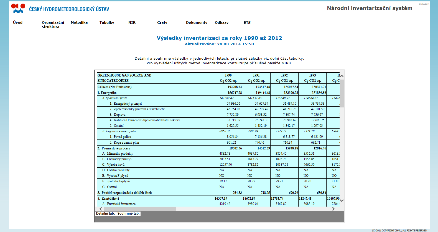The width and height of the screenshot is (438, 232).
Task: Click the cell value 16307.19
Action: [x=221, y=199]
